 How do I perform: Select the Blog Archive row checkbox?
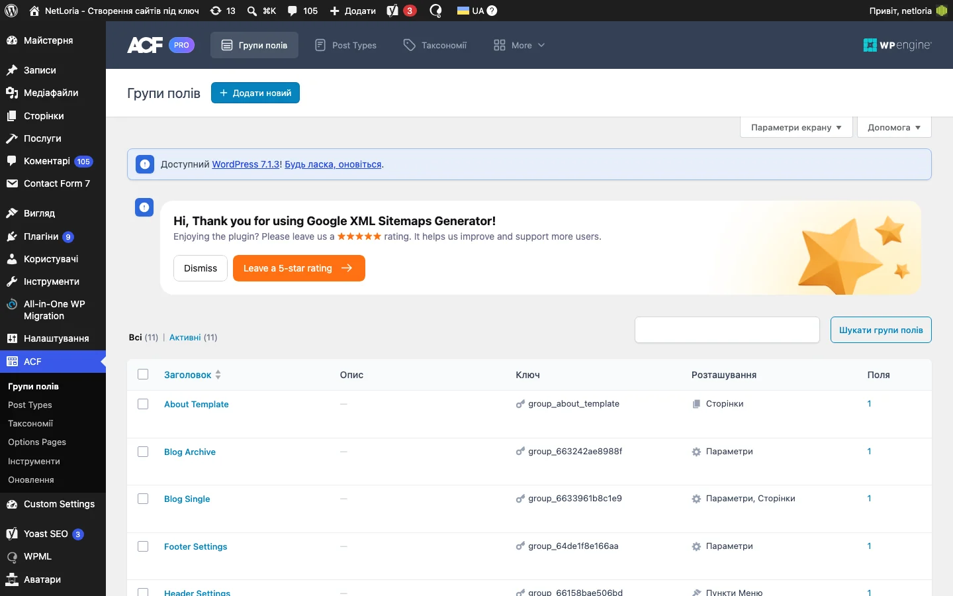pos(143,452)
